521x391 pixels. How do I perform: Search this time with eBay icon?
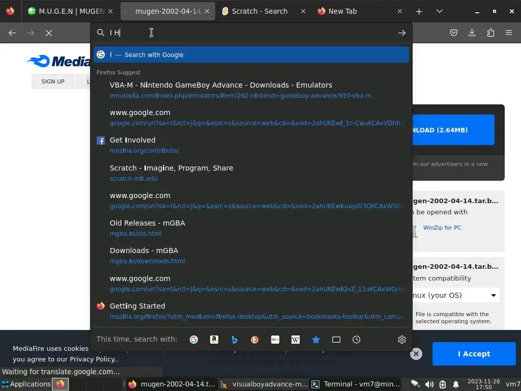275,340
